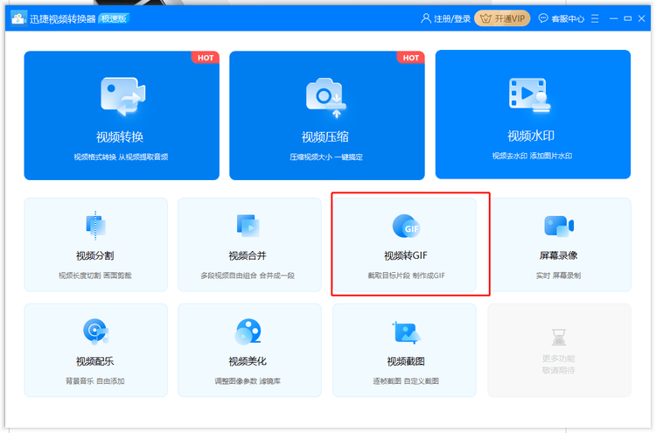The image size is (656, 433).
Task: Select the 视频截图 screenshot icon
Action: [x=406, y=332]
